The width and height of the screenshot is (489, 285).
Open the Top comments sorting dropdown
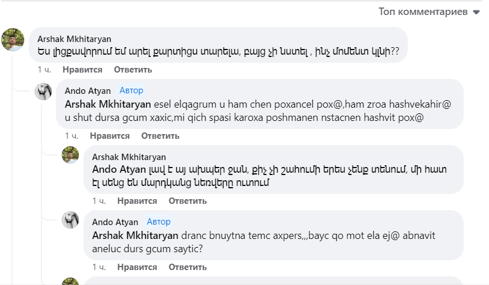click(x=429, y=12)
